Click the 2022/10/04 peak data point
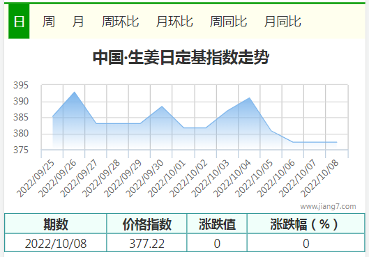 [x=249, y=98]
